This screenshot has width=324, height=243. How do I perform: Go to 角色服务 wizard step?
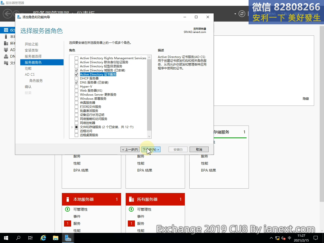pyautogui.click(x=36, y=81)
